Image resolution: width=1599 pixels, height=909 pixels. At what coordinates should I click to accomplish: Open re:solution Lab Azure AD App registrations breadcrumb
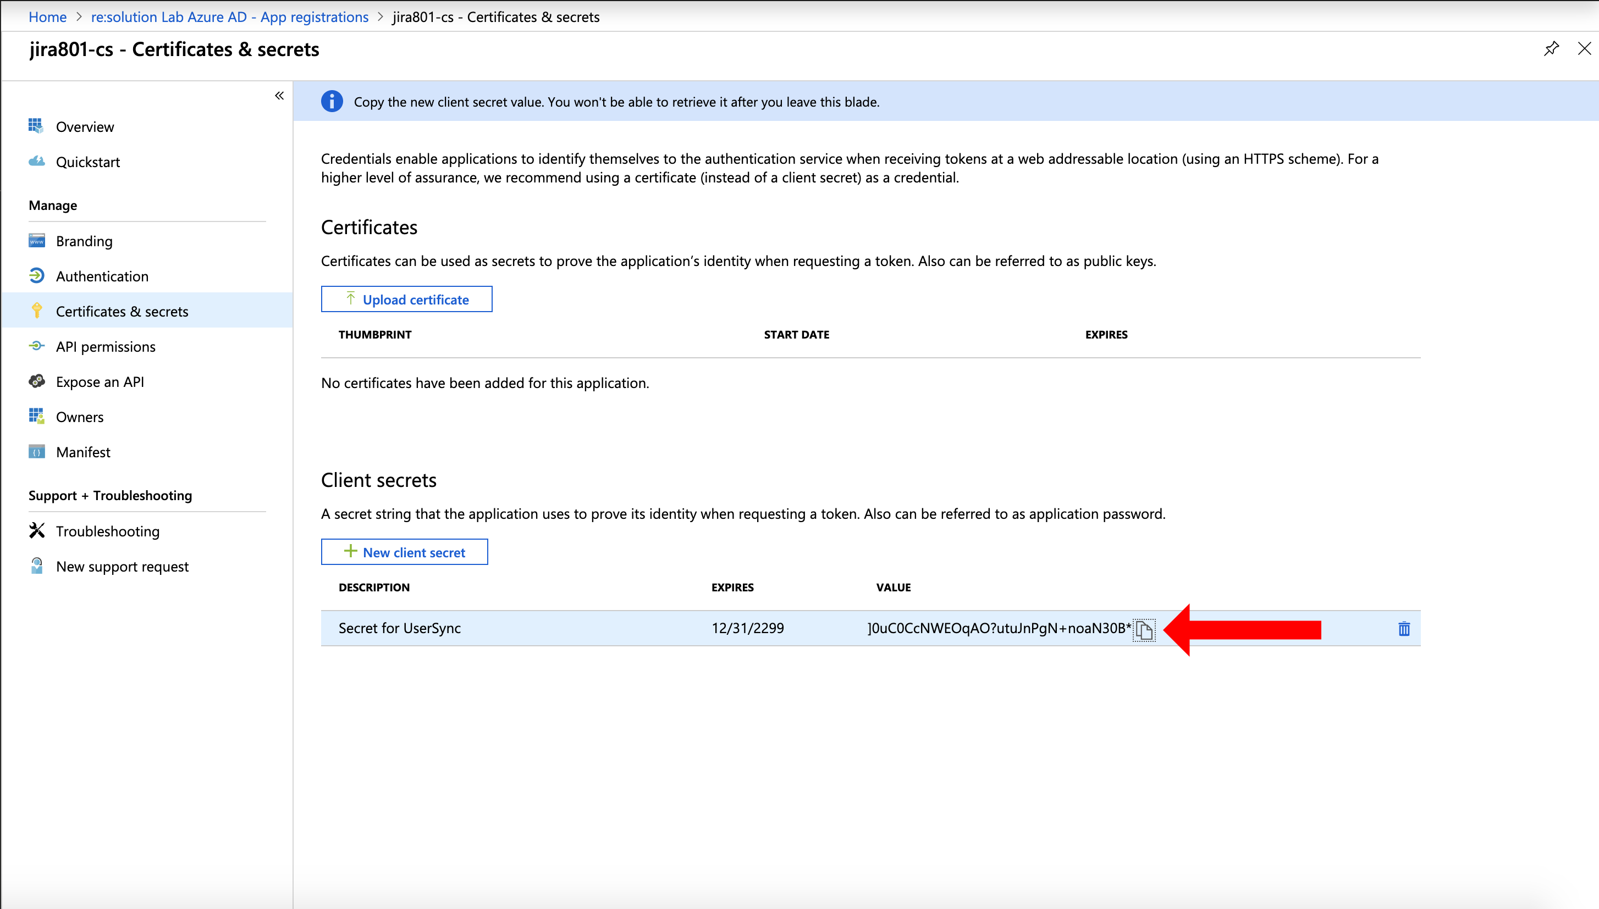pos(230,17)
